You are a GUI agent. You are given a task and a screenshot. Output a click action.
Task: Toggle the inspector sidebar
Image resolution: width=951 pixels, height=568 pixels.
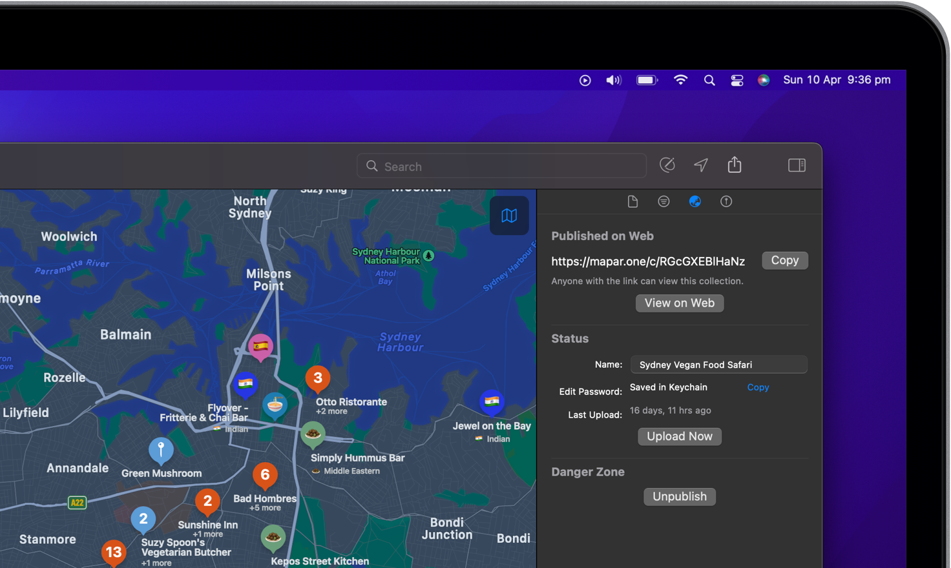click(x=797, y=165)
